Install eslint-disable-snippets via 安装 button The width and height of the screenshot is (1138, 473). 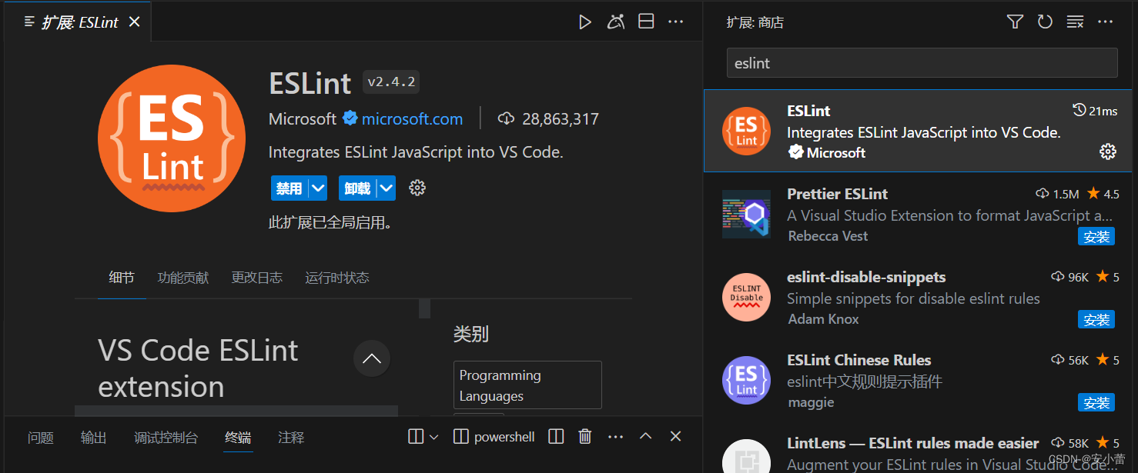[x=1096, y=319]
